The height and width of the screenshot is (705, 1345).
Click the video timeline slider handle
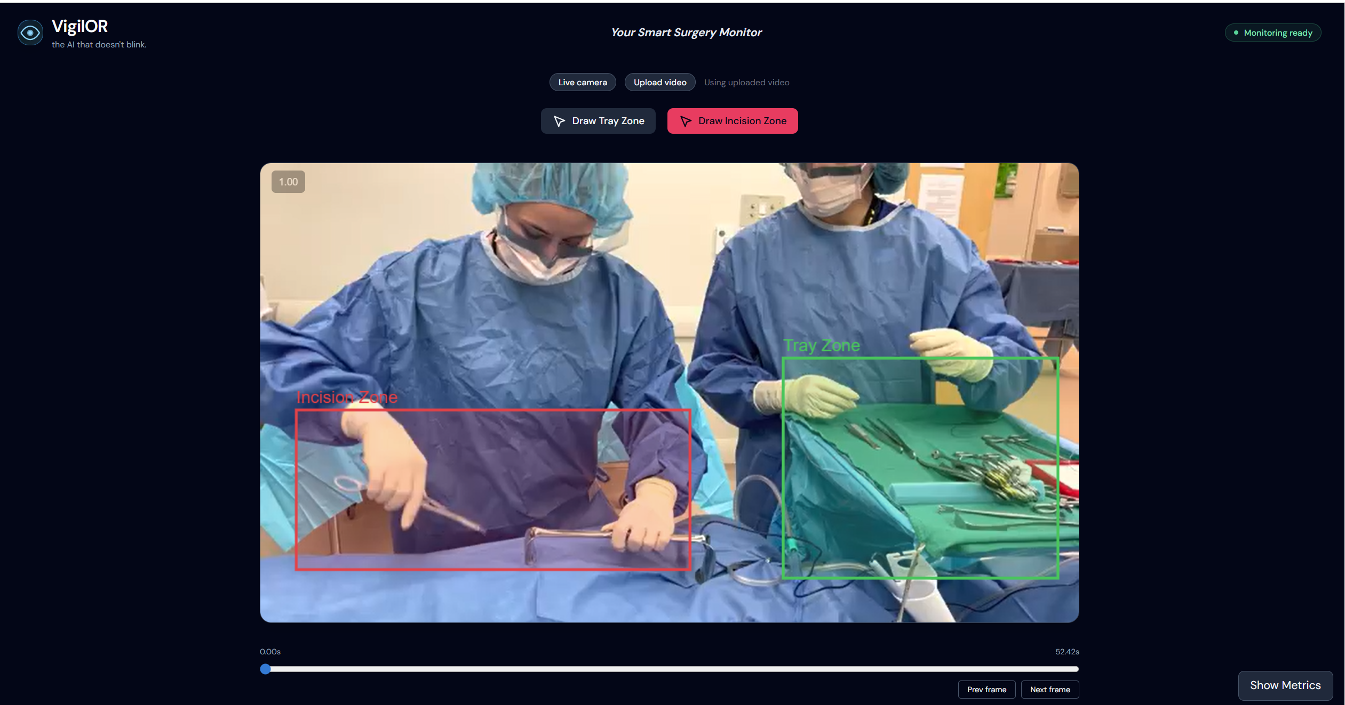(265, 669)
